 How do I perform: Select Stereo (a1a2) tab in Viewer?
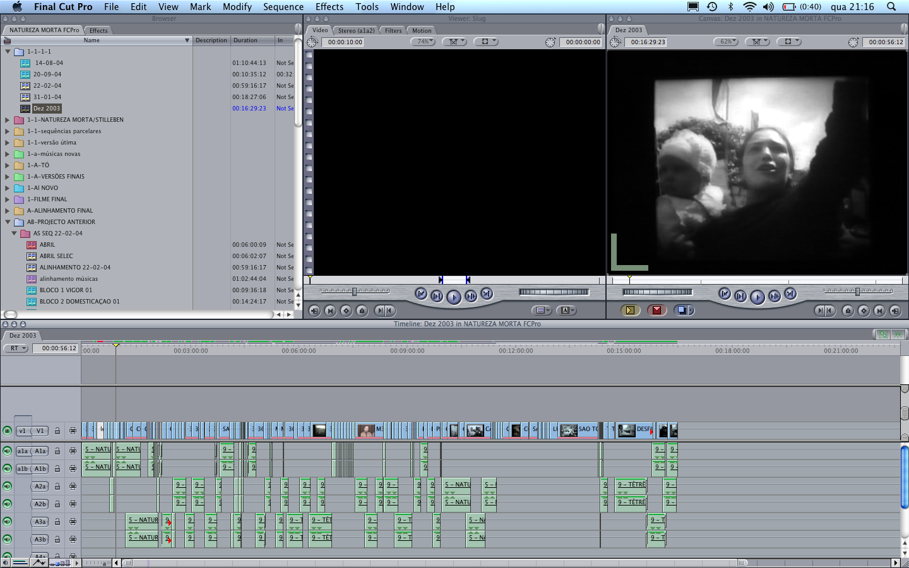[x=356, y=30]
